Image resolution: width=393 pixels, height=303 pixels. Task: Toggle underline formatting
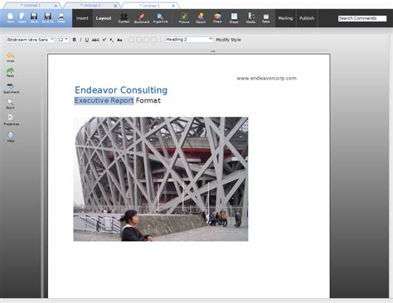pyautogui.click(x=87, y=40)
